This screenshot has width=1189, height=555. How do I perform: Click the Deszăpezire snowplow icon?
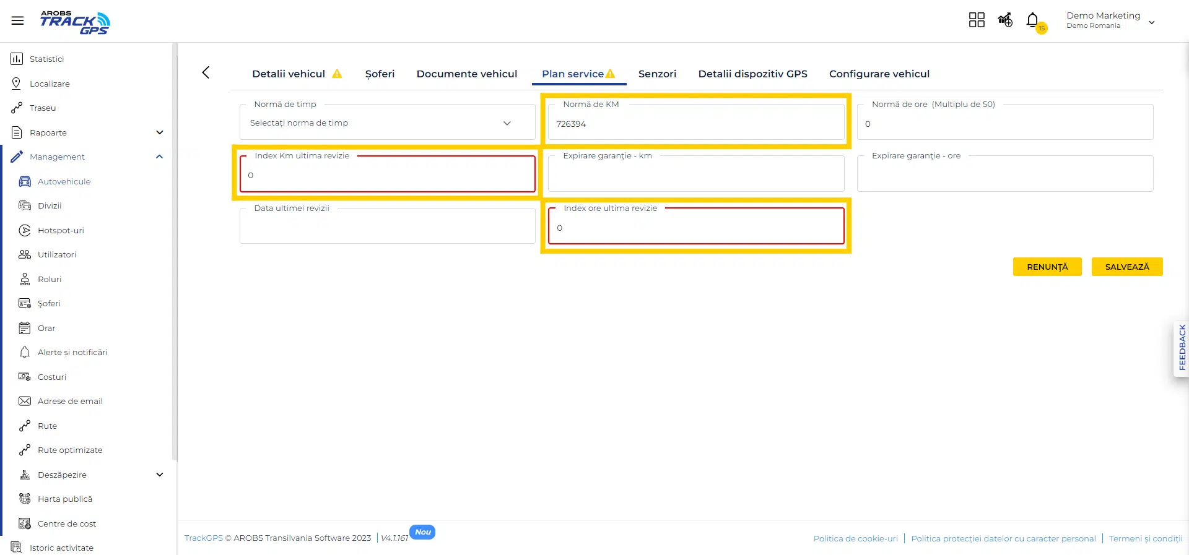click(25, 475)
